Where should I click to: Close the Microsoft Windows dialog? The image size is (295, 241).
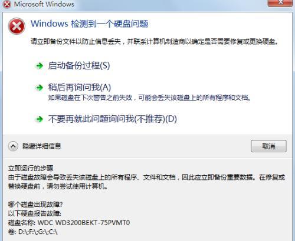pos(280,3)
